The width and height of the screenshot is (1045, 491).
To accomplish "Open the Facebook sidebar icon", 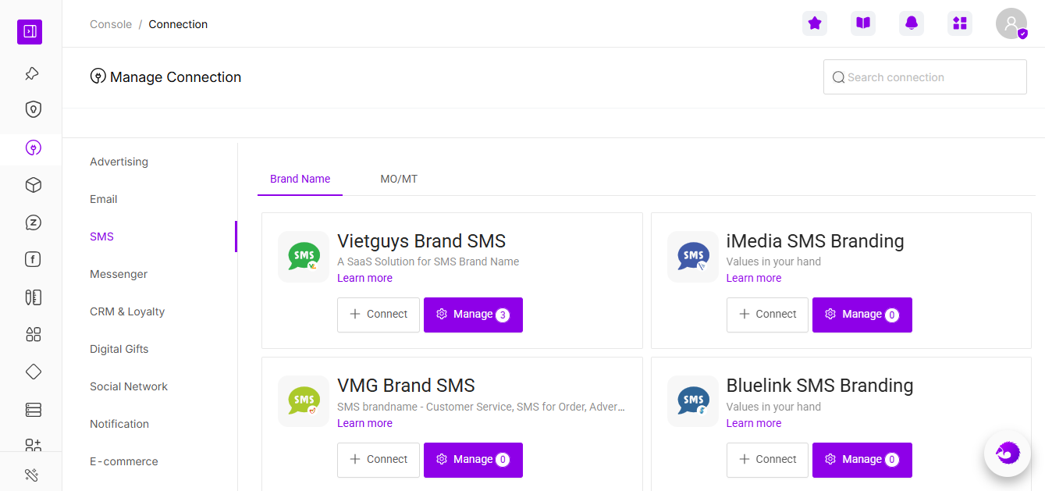I will point(33,260).
